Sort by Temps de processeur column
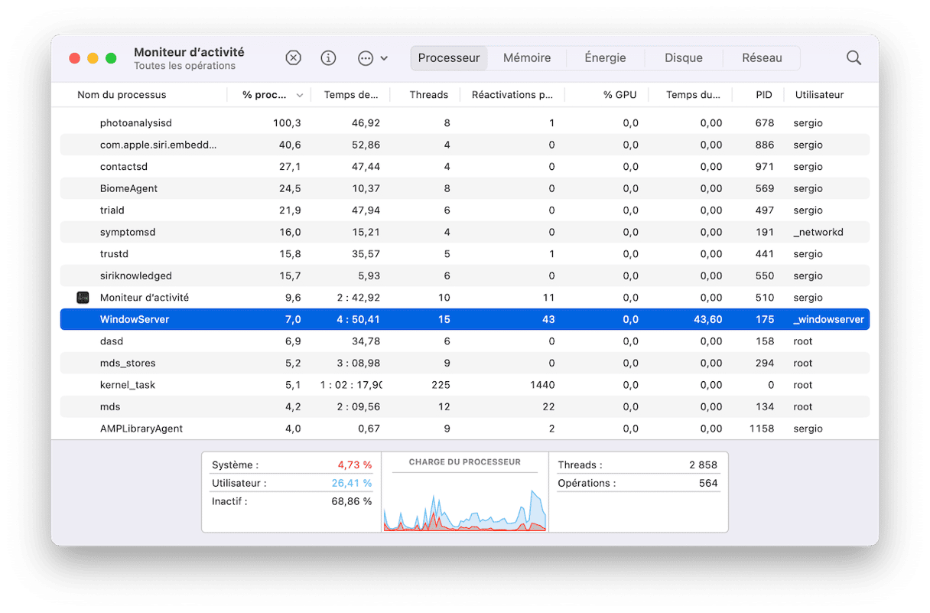The width and height of the screenshot is (930, 613). pyautogui.click(x=351, y=95)
